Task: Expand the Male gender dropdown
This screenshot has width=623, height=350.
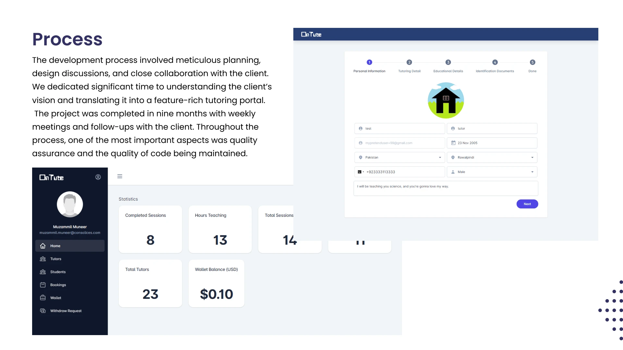Action: pos(492,172)
